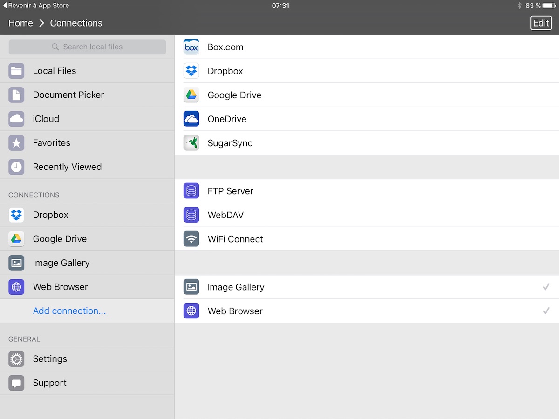Tap the Bluetooth status icon
This screenshot has width=559, height=419.
pyautogui.click(x=519, y=6)
